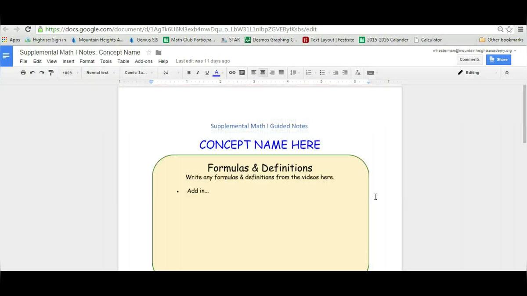
Task: Open the View menu
Action: tap(52, 61)
